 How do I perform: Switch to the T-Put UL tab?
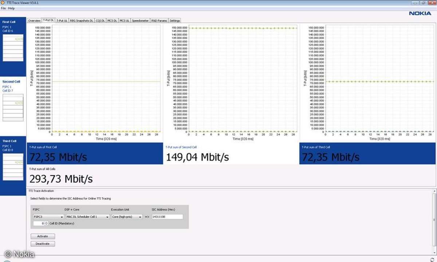point(62,21)
